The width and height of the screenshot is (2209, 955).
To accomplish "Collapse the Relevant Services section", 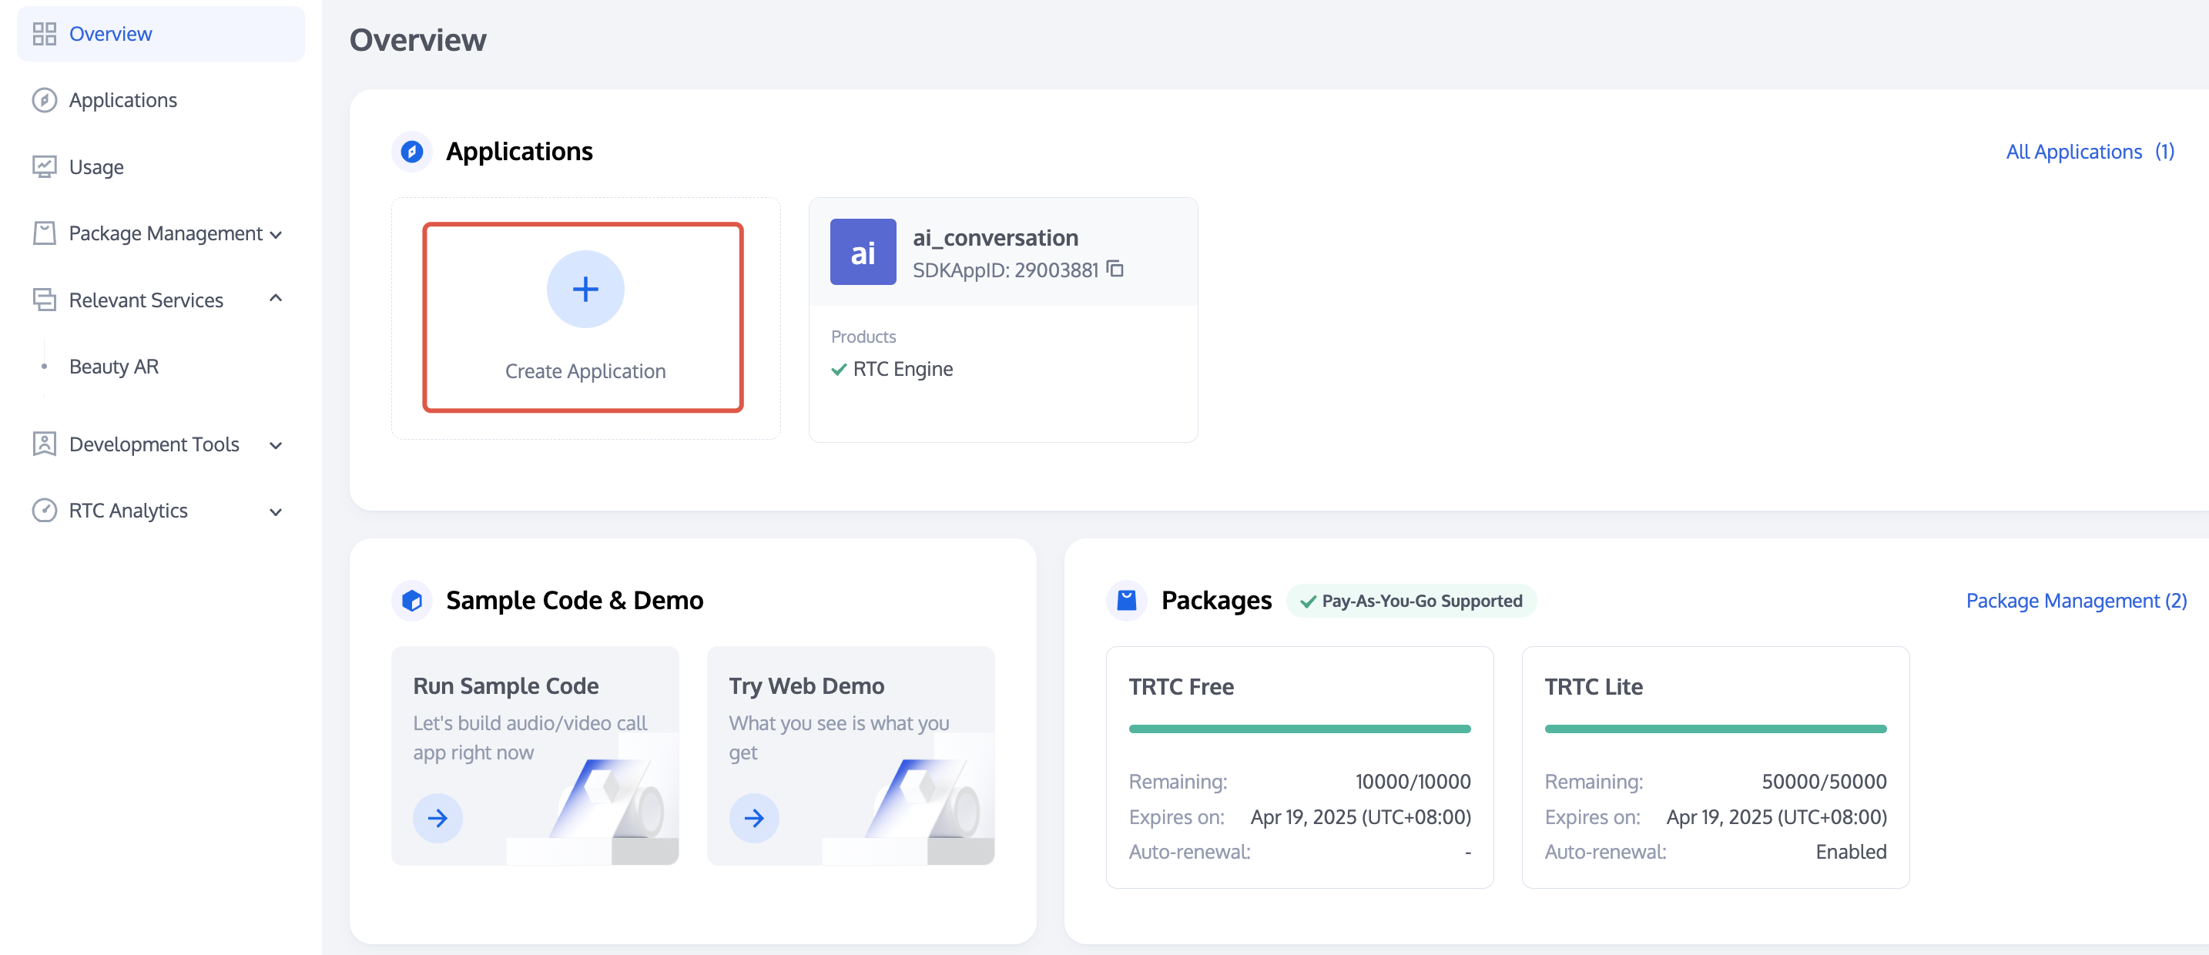I will click(275, 299).
